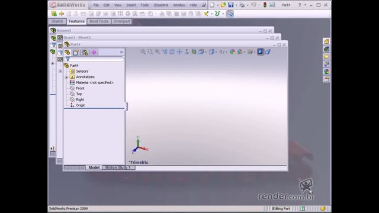This screenshot has height=213, width=379.
Task: Toggle the last cube icon in view toolbar
Action: tap(268, 51)
